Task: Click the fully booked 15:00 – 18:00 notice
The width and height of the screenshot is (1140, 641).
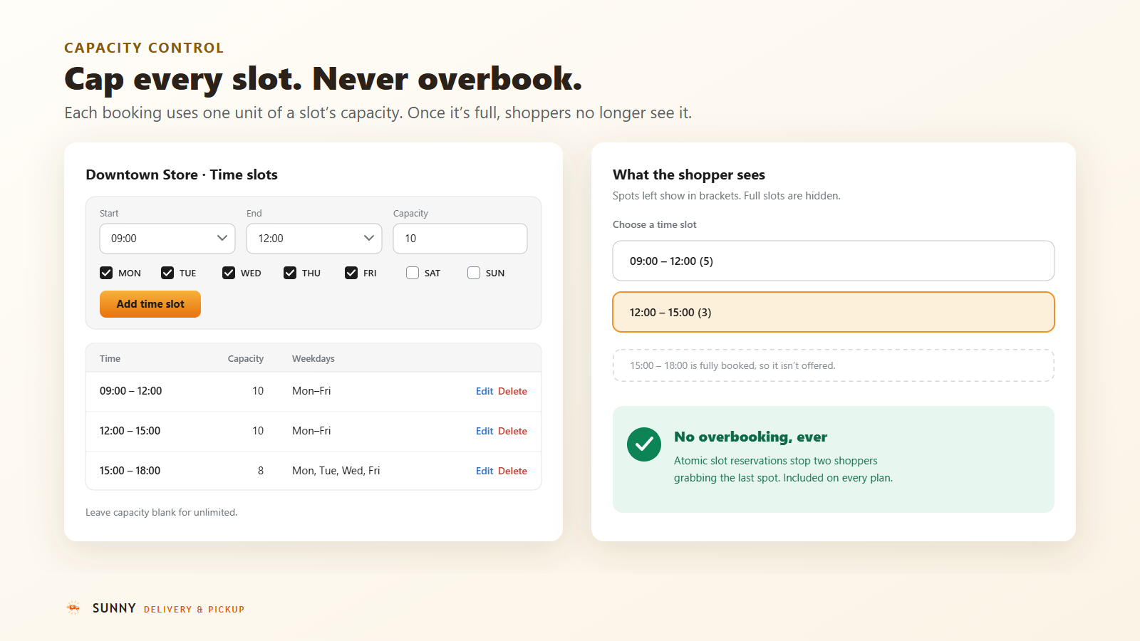Action: point(834,365)
